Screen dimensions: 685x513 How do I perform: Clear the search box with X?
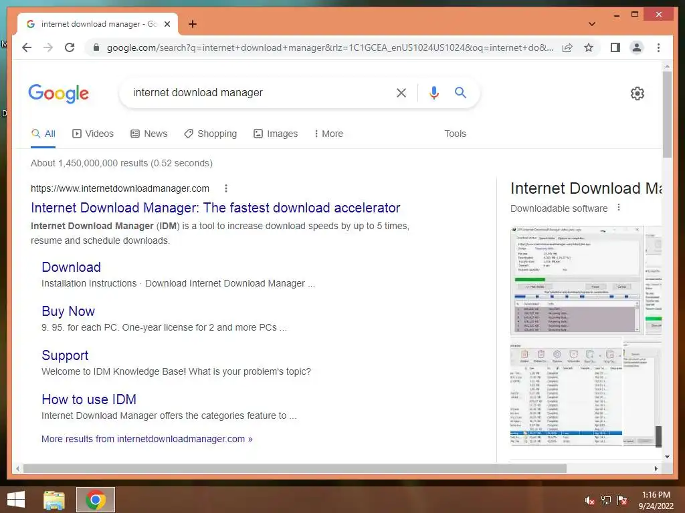(x=401, y=92)
